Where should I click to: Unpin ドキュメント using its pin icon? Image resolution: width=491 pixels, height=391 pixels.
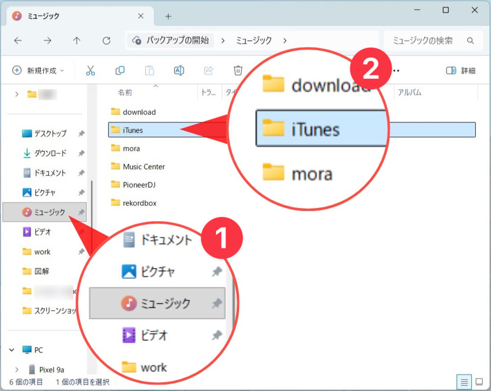pyautogui.click(x=81, y=173)
